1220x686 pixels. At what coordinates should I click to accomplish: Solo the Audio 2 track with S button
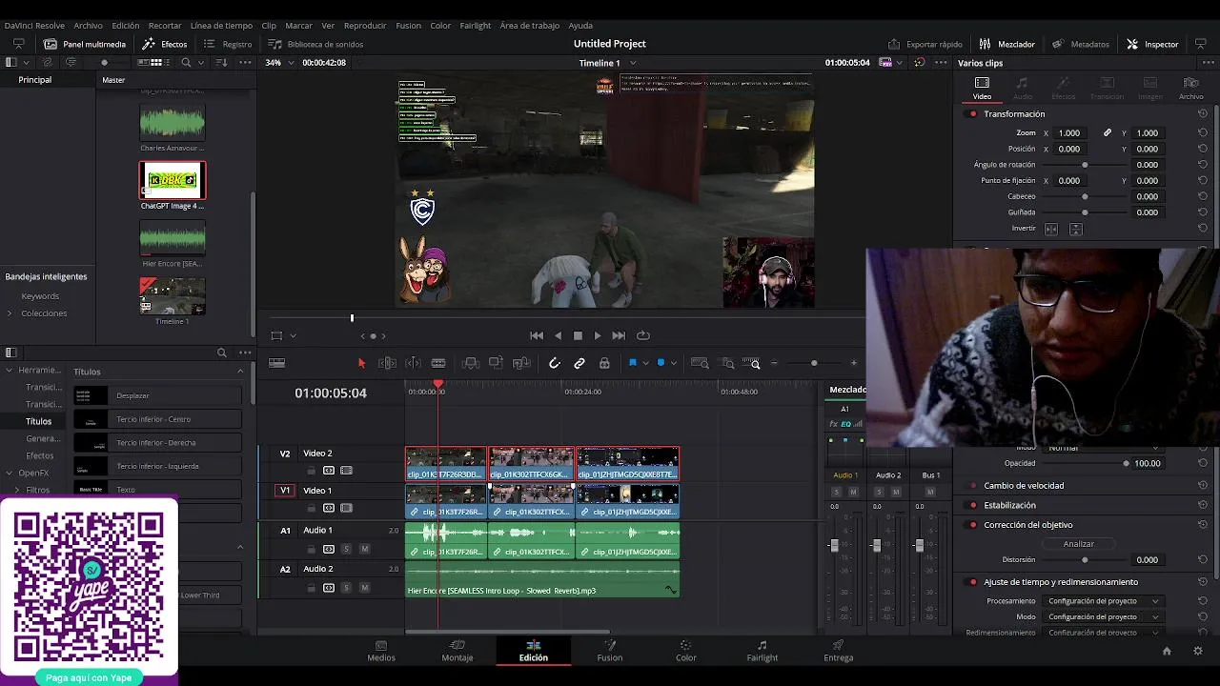tap(346, 588)
